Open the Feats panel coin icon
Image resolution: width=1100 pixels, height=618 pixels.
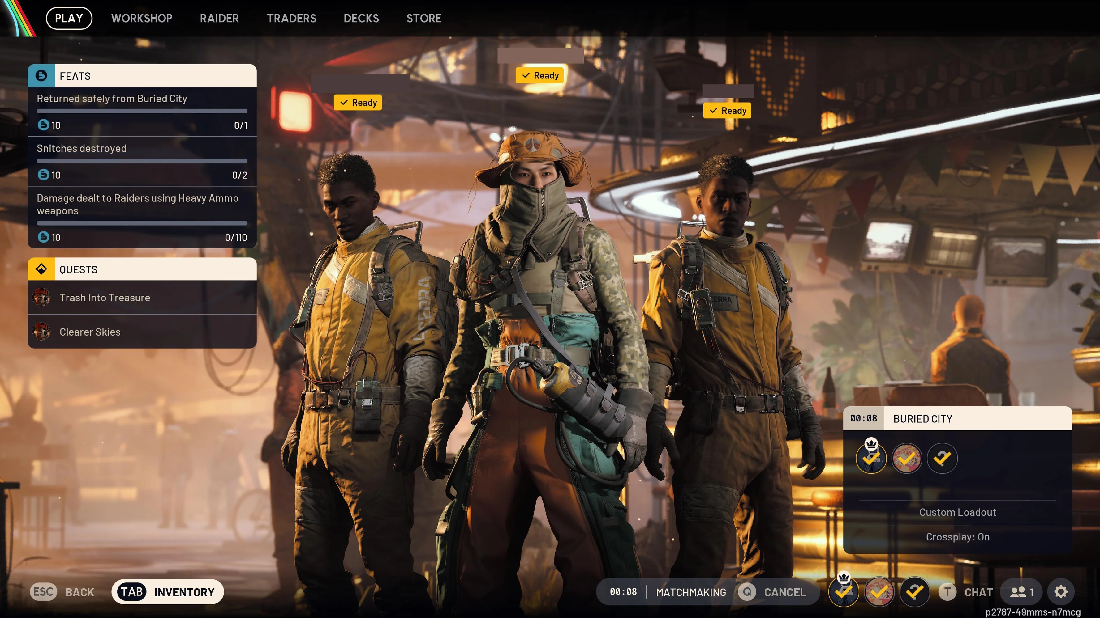pyautogui.click(x=42, y=75)
